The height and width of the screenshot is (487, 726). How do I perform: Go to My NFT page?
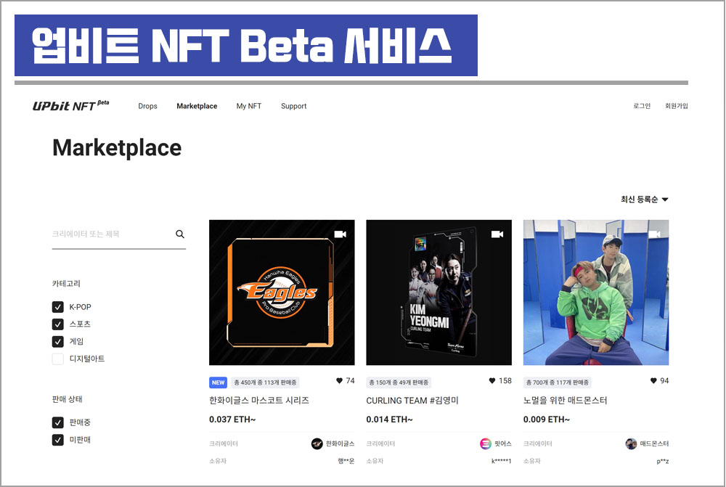coord(249,106)
